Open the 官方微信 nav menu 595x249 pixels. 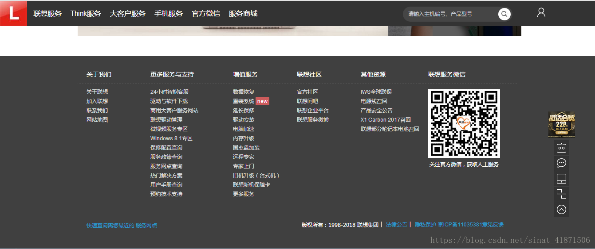(206, 14)
